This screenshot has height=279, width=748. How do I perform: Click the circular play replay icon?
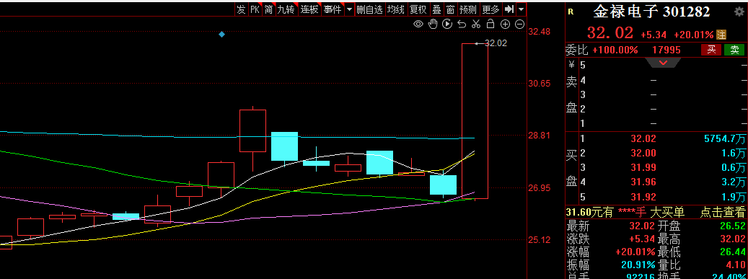(x=447, y=24)
